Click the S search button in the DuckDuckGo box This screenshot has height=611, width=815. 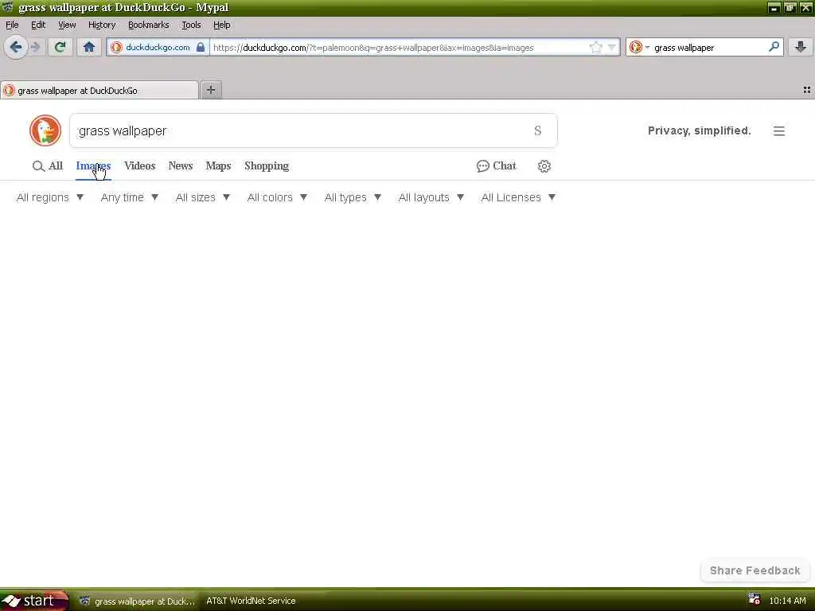538,130
